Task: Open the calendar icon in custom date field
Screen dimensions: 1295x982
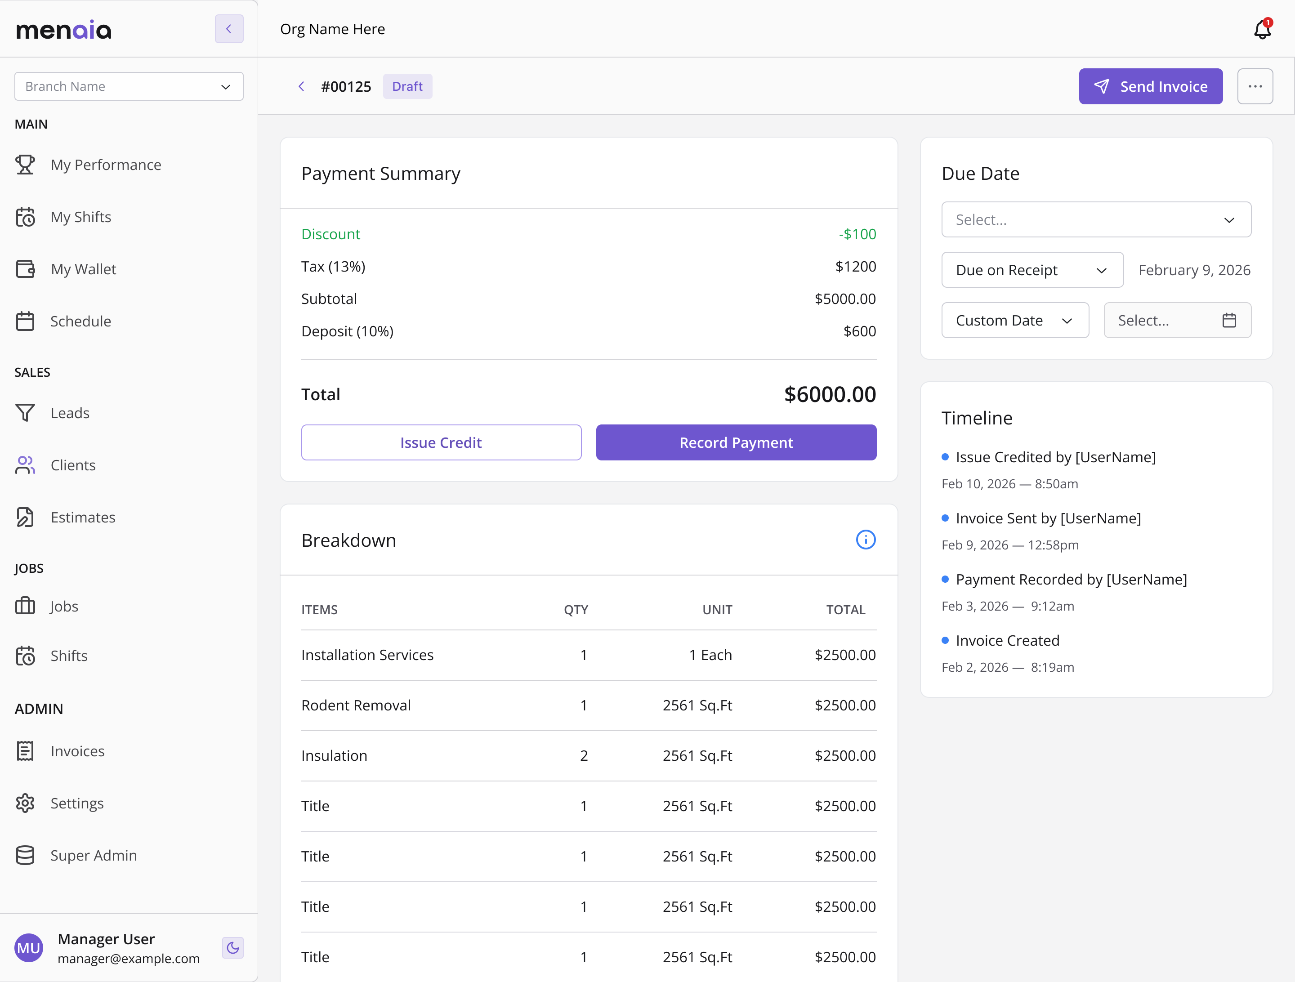Action: pos(1229,320)
